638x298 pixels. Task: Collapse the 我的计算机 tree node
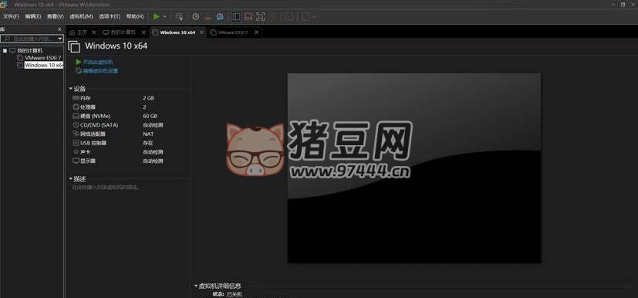(5, 51)
